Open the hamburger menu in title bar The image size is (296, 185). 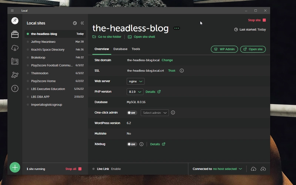[12, 11]
